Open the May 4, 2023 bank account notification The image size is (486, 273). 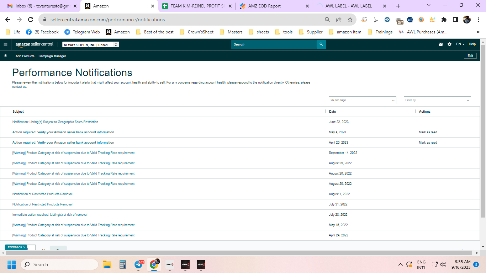63,132
